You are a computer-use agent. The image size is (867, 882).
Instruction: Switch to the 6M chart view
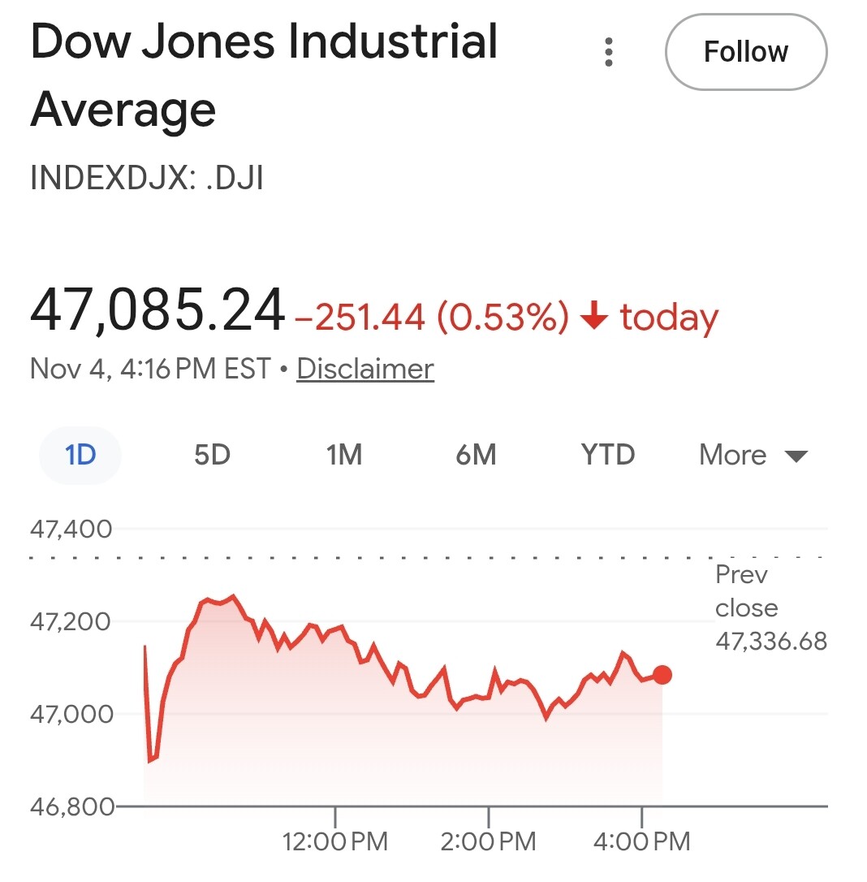pyautogui.click(x=476, y=455)
